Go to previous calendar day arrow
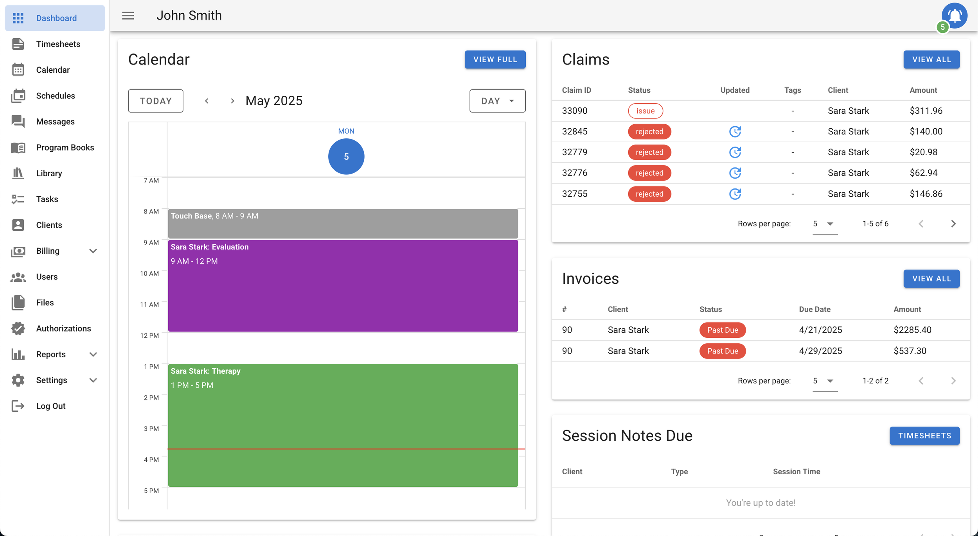 (207, 101)
